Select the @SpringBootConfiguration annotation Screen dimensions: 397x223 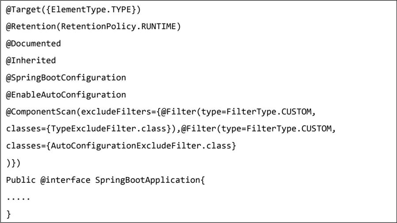coord(66,77)
